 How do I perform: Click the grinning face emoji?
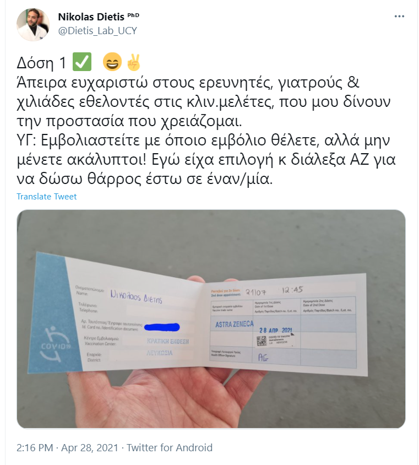[112, 62]
